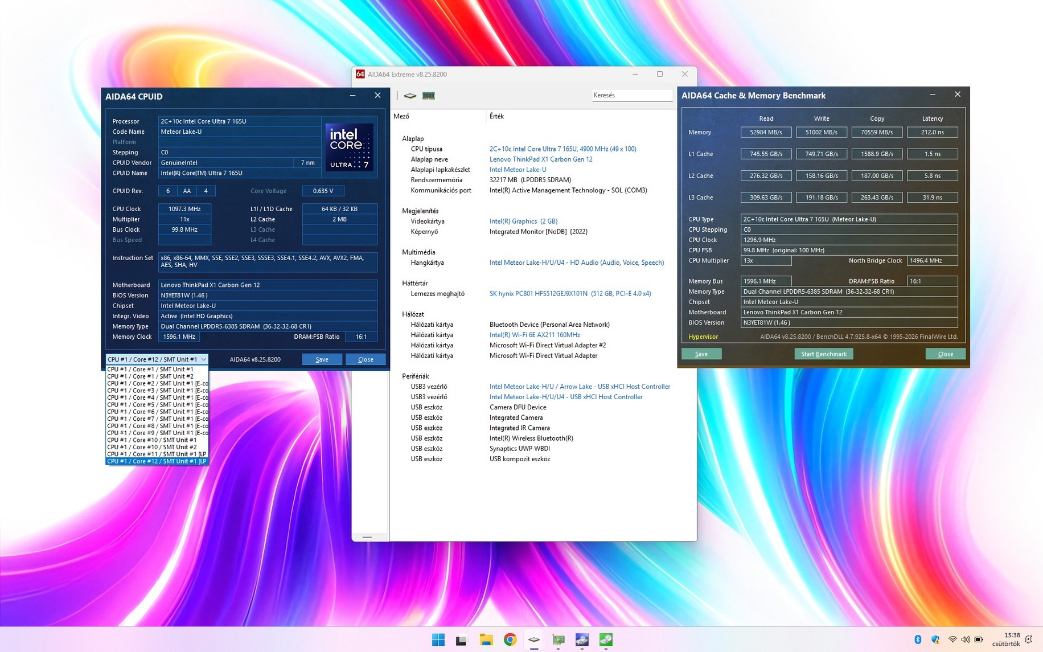
Task: Open the Intel(R) Graphics (2 GB) link
Action: [523, 222]
